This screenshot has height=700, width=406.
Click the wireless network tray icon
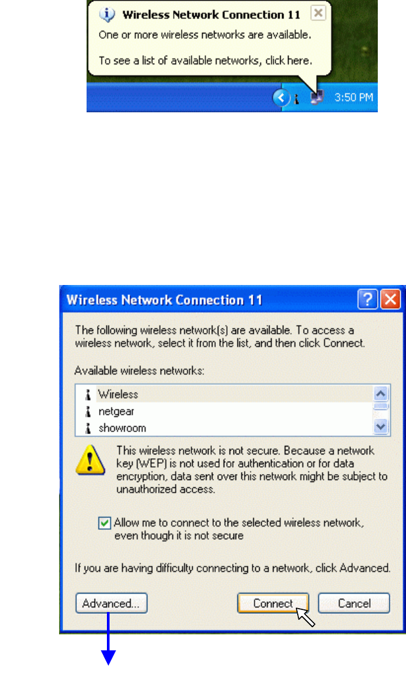(x=316, y=97)
